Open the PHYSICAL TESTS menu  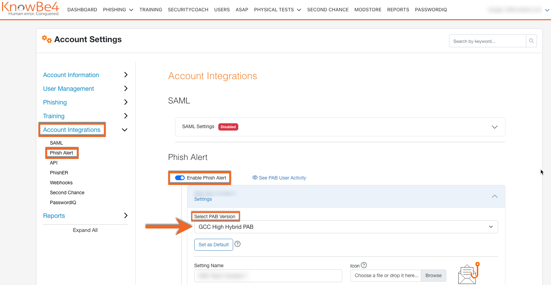tap(277, 10)
